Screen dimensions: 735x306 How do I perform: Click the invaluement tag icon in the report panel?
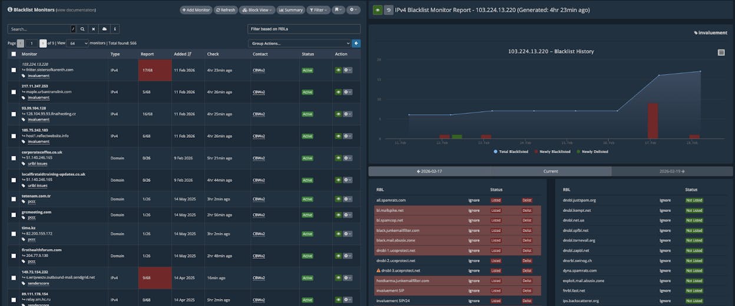pos(696,33)
